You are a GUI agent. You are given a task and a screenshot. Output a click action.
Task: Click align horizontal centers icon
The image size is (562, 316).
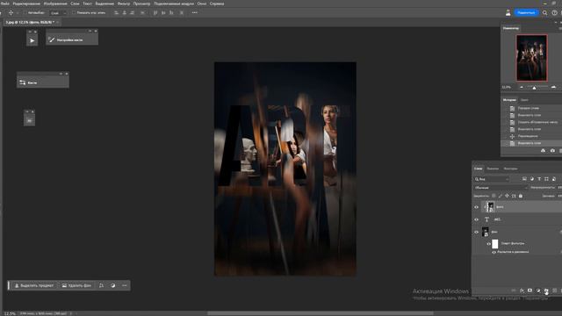click(125, 12)
